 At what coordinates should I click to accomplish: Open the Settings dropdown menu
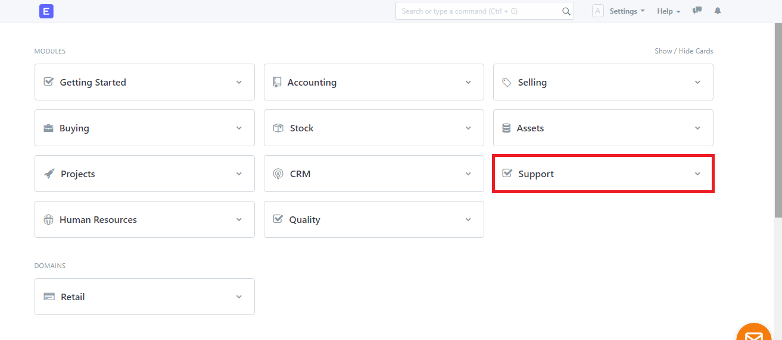click(x=627, y=11)
